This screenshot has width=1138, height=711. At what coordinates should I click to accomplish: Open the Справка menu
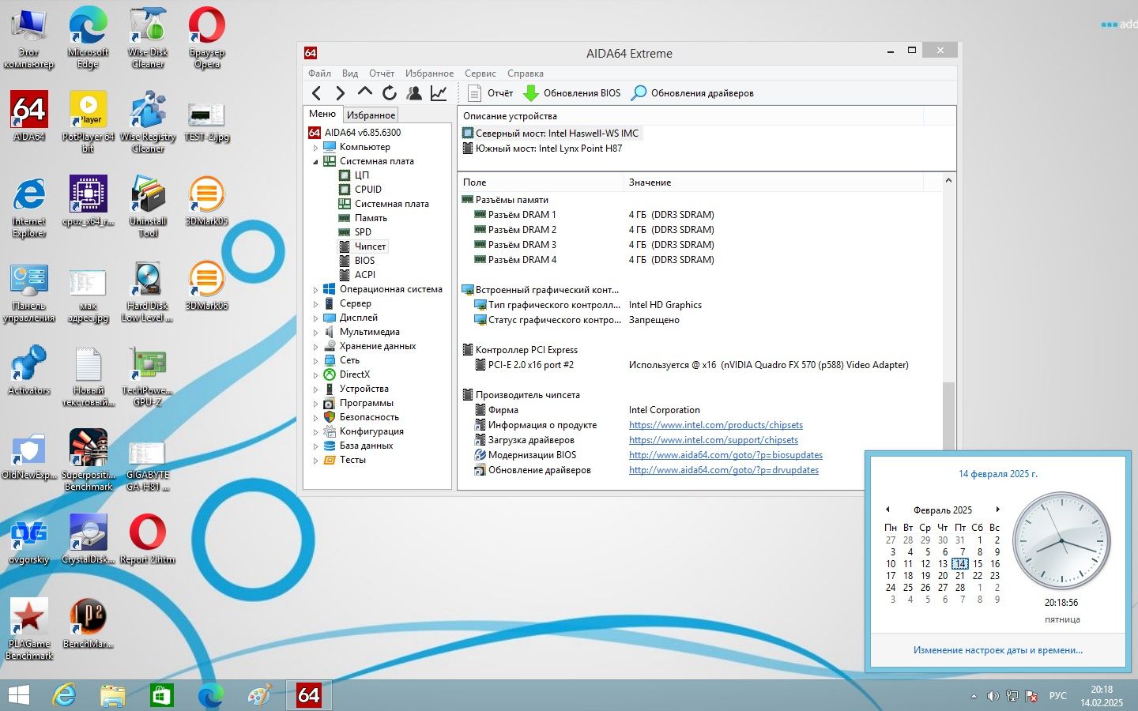[x=525, y=73]
